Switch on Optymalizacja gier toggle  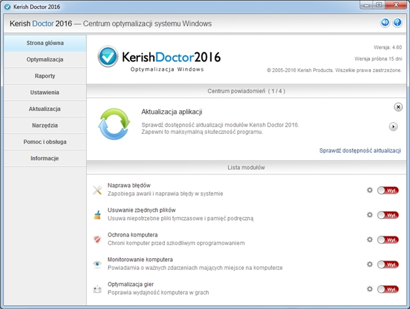pyautogui.click(x=388, y=289)
